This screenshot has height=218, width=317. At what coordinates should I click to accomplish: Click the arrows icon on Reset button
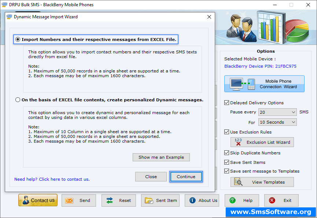(109, 200)
